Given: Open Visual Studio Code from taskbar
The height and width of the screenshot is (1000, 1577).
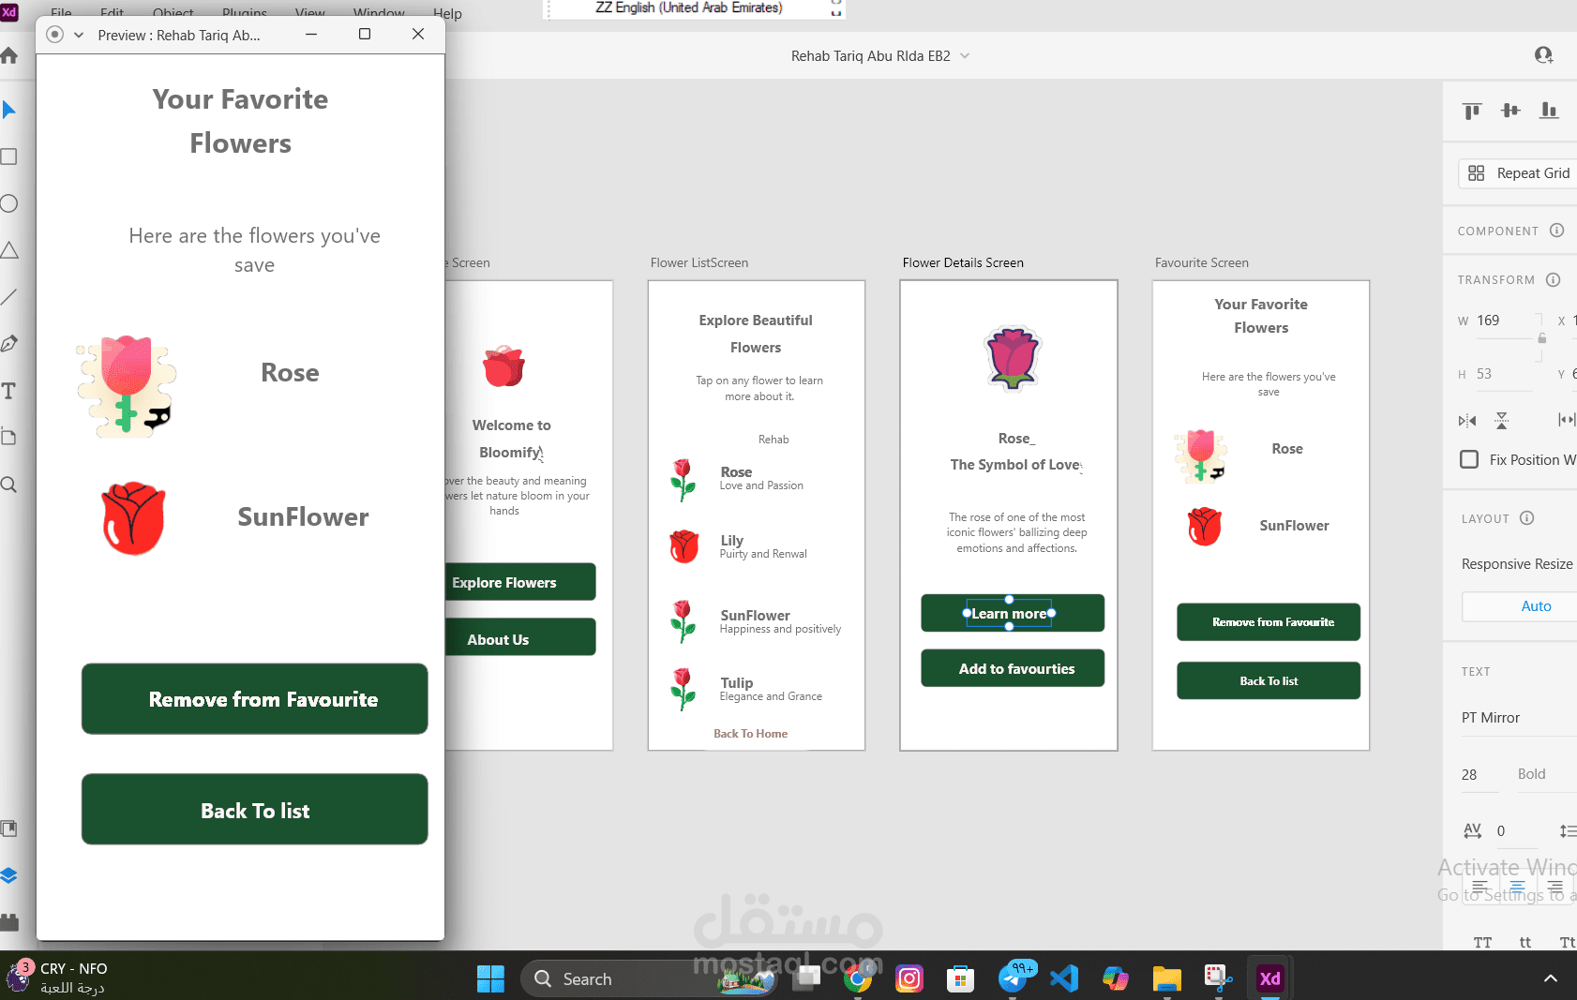Looking at the screenshot, I should point(1064,978).
